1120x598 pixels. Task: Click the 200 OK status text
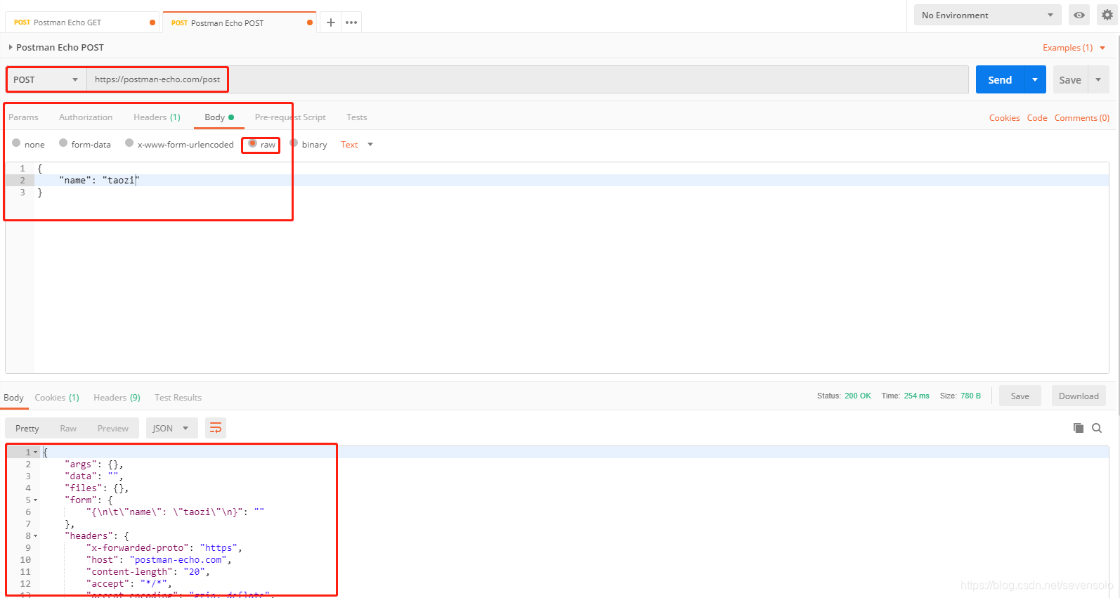857,396
